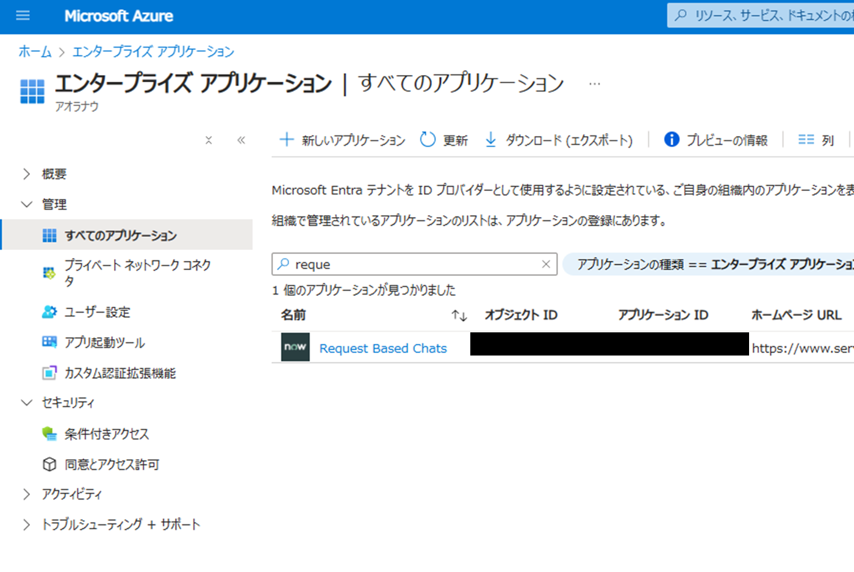
Task: Click the consent and permissions cube icon
Action: (x=49, y=464)
